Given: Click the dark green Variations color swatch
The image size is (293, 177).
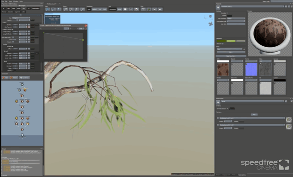Looking at the screenshot, I should point(221,41).
